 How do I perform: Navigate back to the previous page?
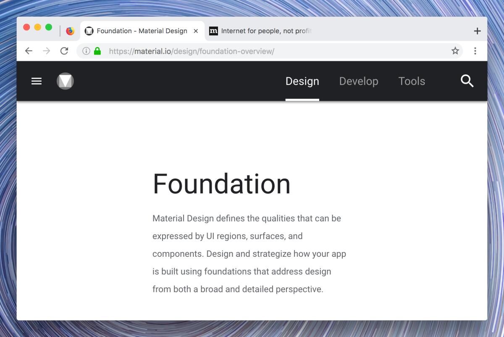tap(29, 51)
